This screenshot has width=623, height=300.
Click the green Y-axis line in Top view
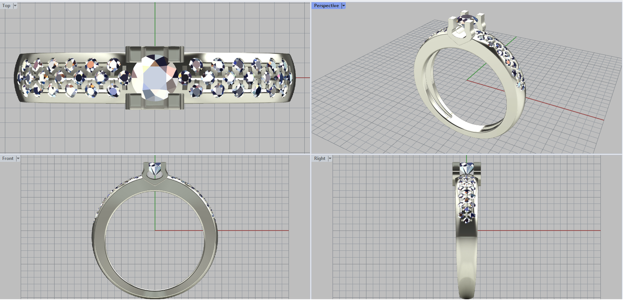point(155,23)
